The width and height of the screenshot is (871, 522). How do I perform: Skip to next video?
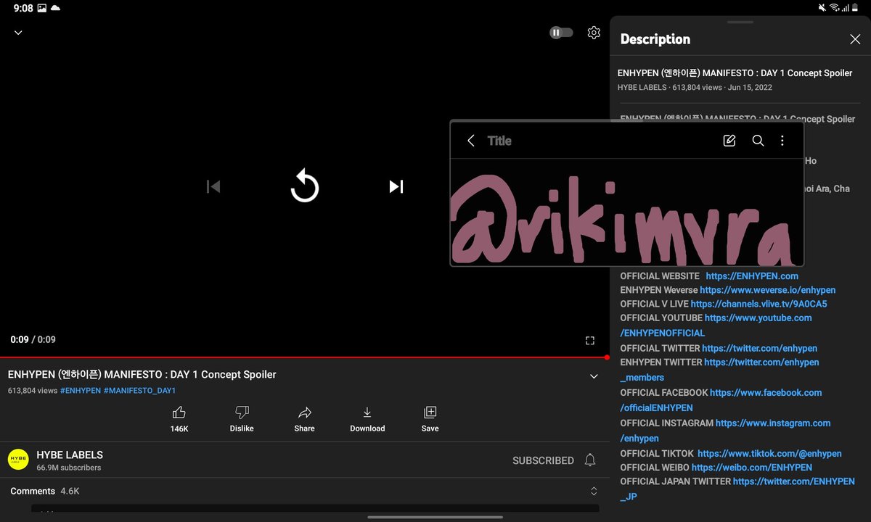[x=396, y=186]
